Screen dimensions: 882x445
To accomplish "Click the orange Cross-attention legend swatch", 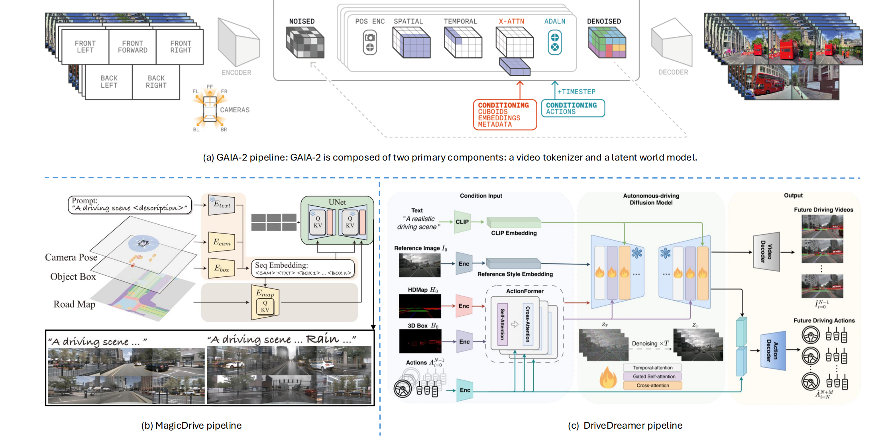I will 652,385.
